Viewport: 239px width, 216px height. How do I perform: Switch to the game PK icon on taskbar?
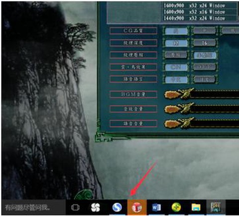[216, 207]
